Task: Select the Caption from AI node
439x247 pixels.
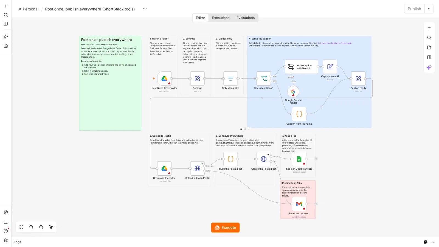Action: click(x=330, y=67)
